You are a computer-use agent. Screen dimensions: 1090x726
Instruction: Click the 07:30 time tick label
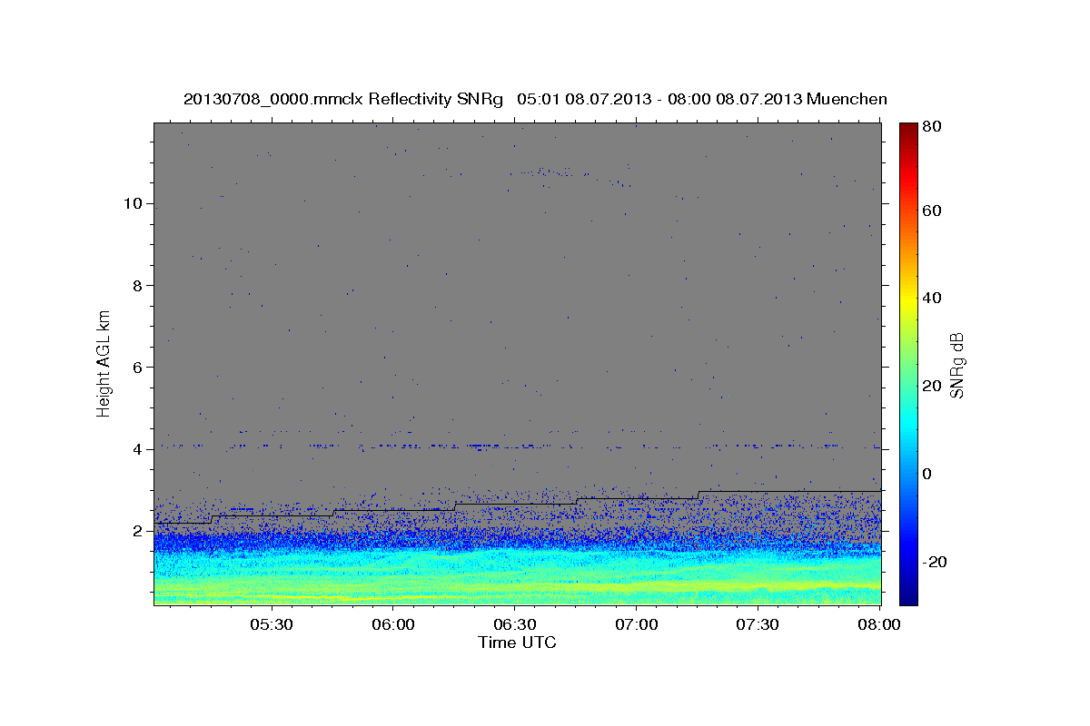coord(757,625)
